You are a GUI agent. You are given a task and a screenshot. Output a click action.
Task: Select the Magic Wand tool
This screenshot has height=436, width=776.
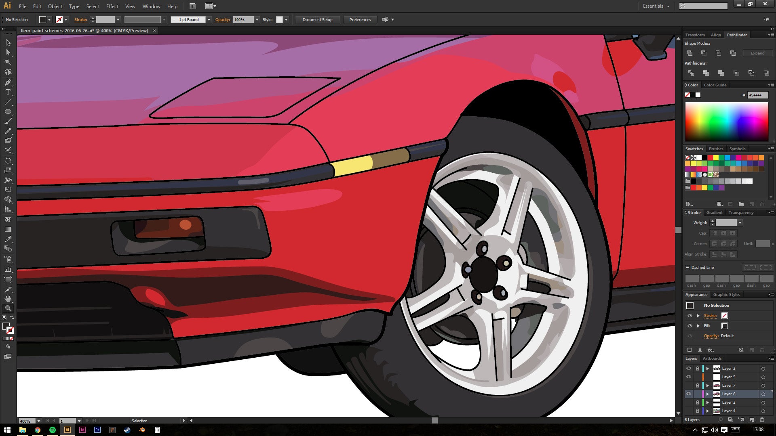click(8, 62)
